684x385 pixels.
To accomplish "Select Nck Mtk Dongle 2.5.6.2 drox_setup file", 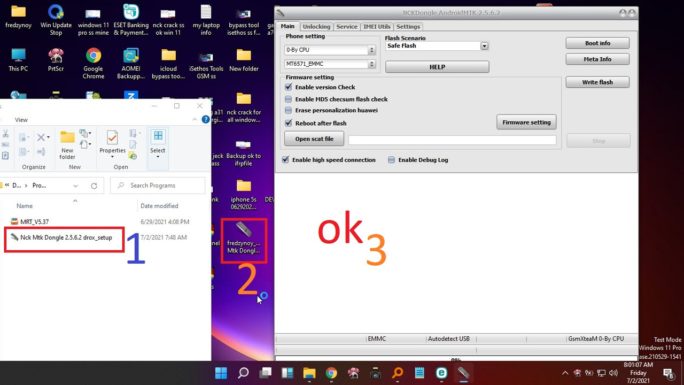I will pos(66,237).
